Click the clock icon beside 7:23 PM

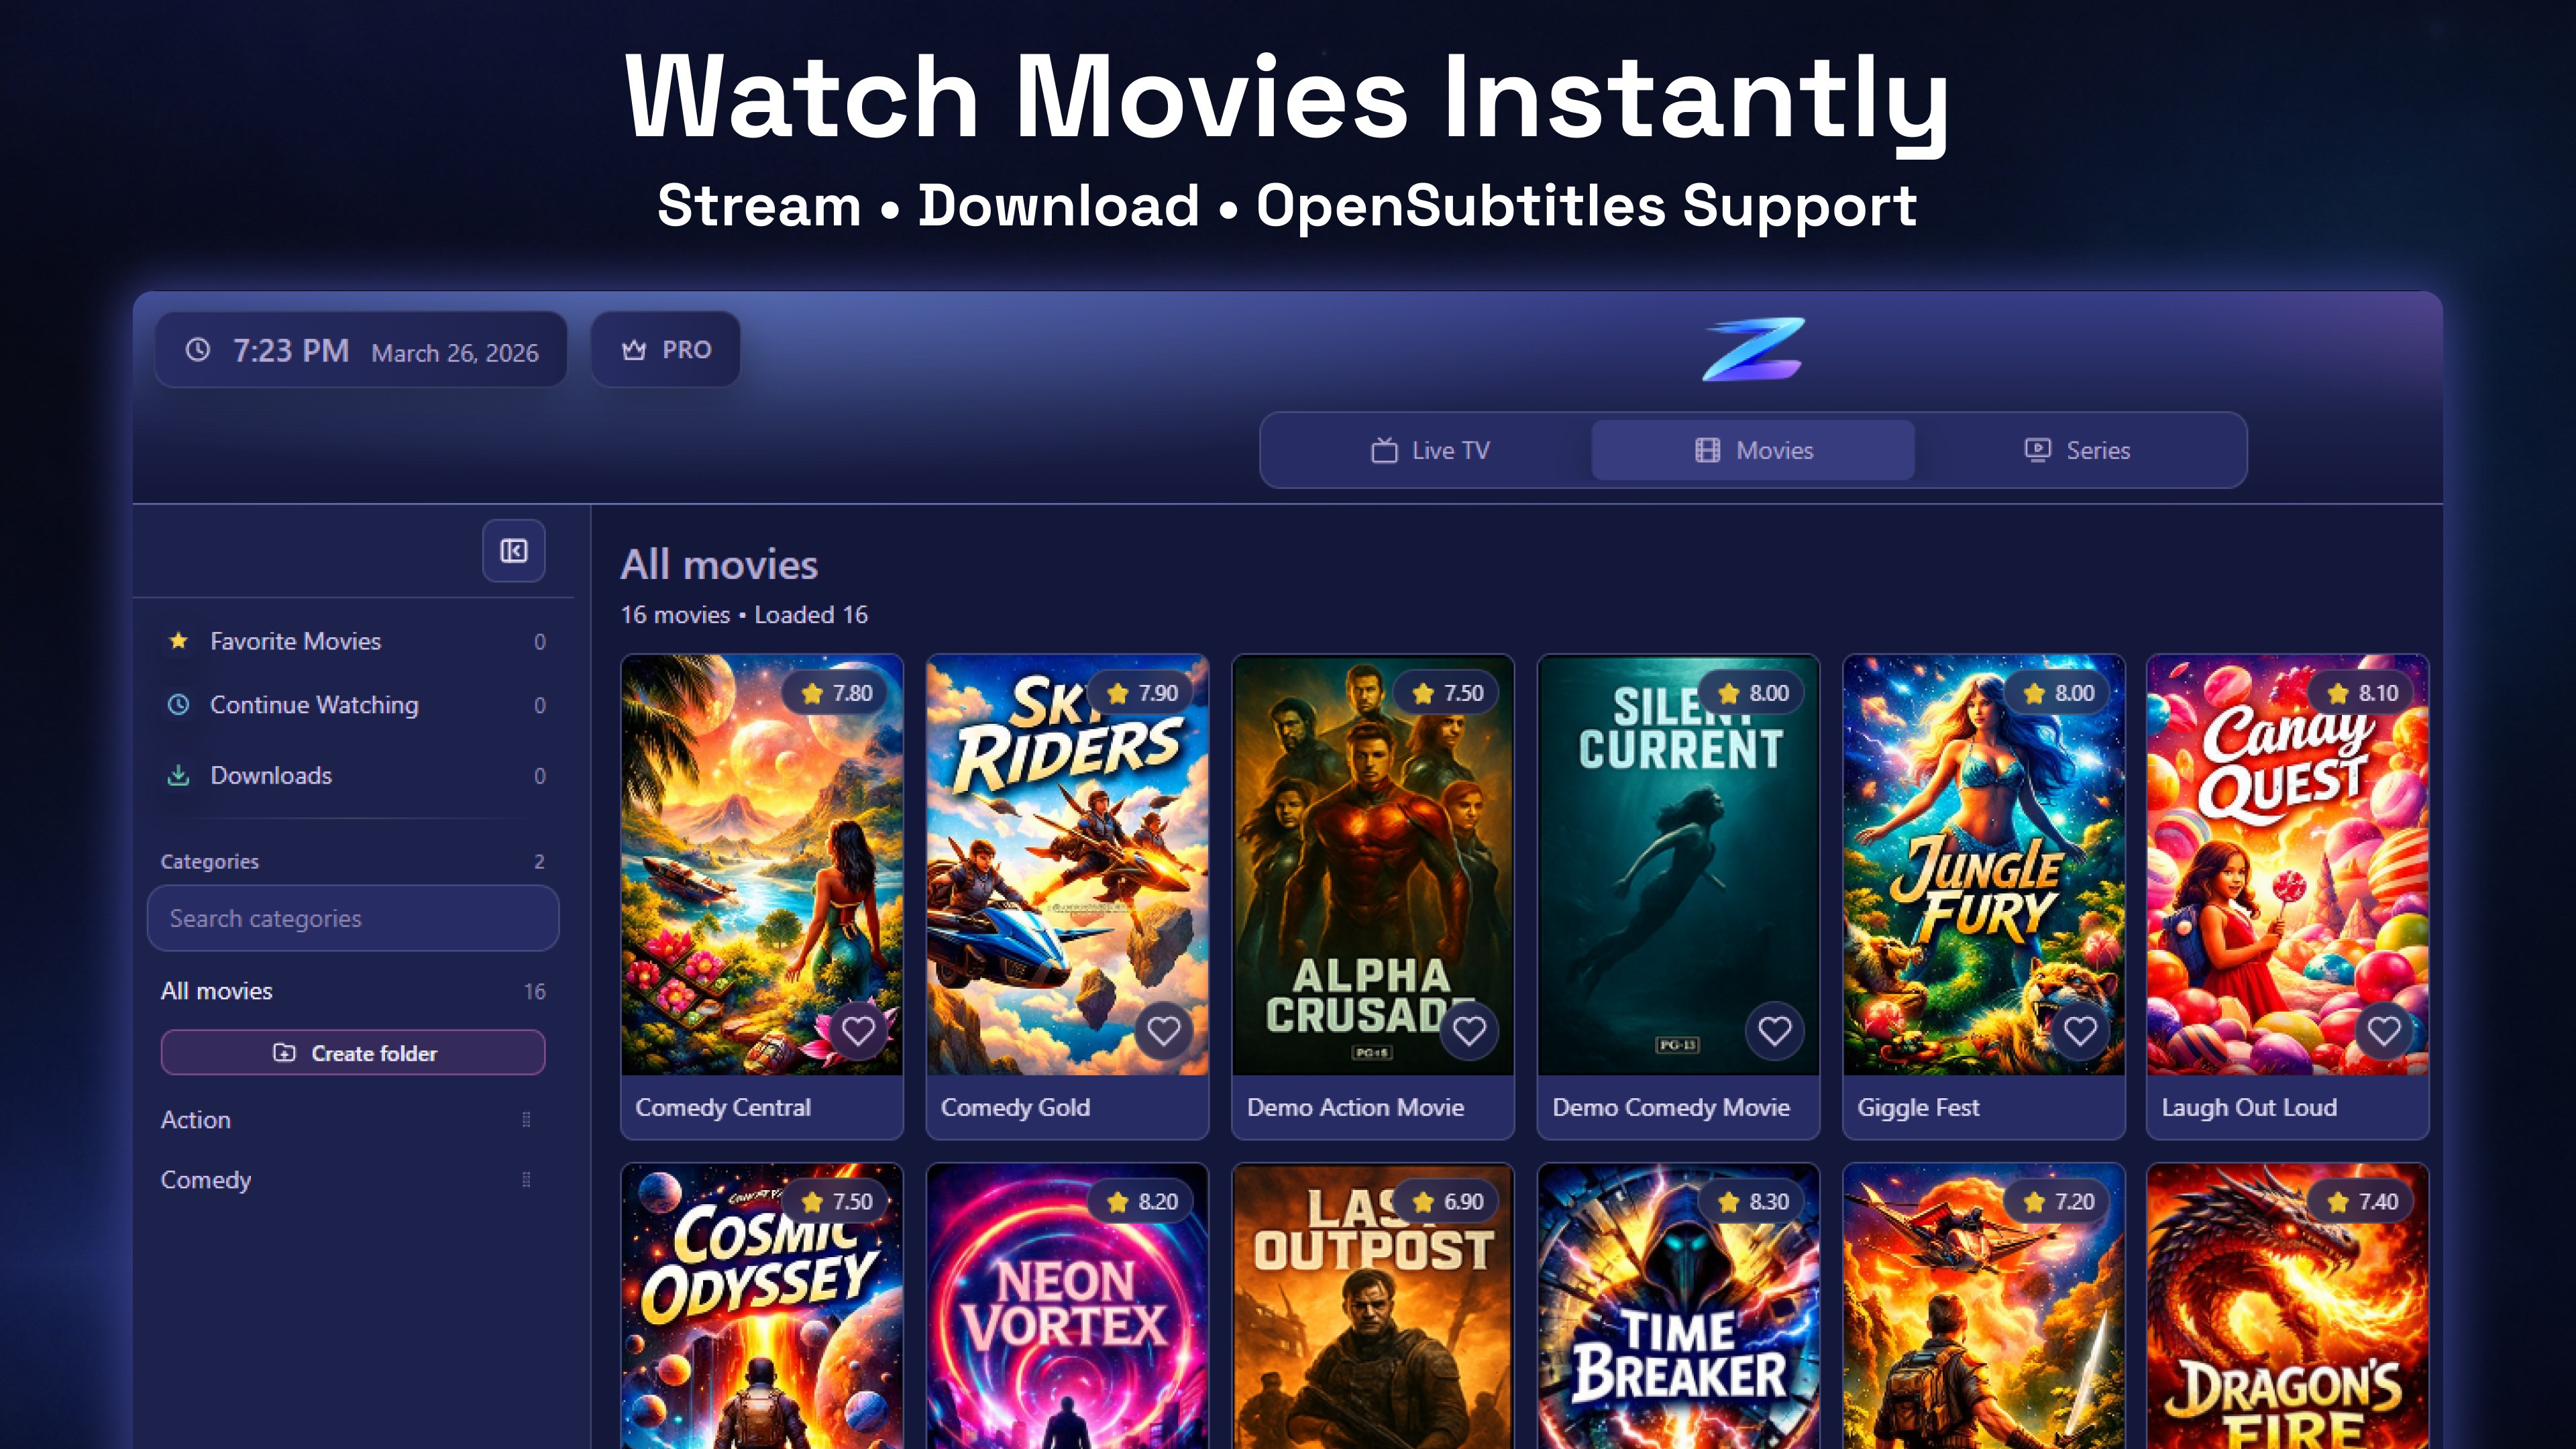pos(198,350)
